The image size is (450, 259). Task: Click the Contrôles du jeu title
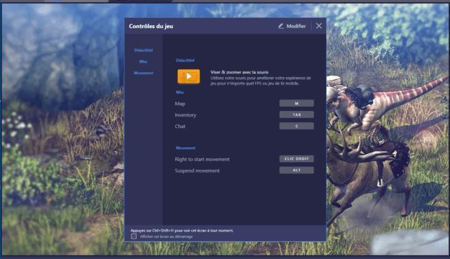click(x=151, y=26)
